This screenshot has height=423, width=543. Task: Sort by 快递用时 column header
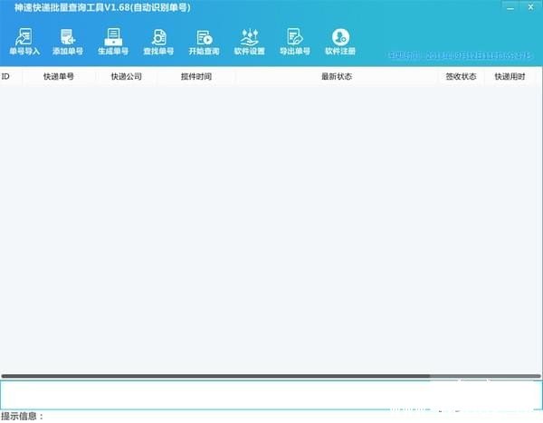(x=510, y=77)
